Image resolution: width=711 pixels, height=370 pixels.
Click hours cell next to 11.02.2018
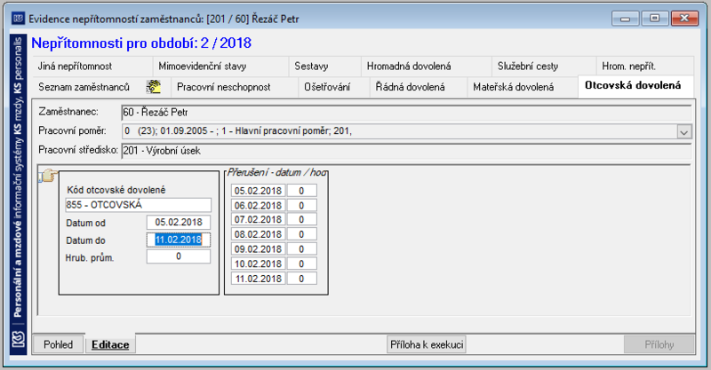pyautogui.click(x=301, y=279)
